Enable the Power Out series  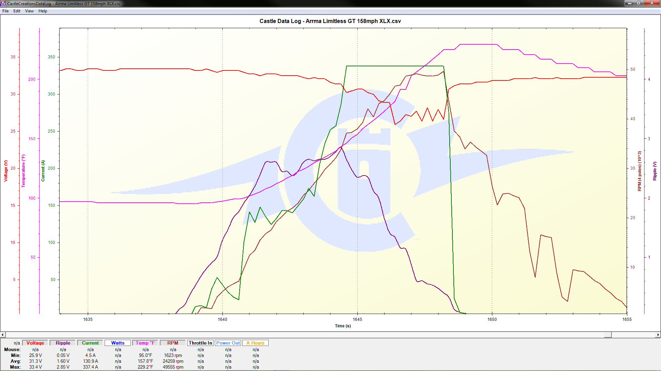[x=228, y=343]
